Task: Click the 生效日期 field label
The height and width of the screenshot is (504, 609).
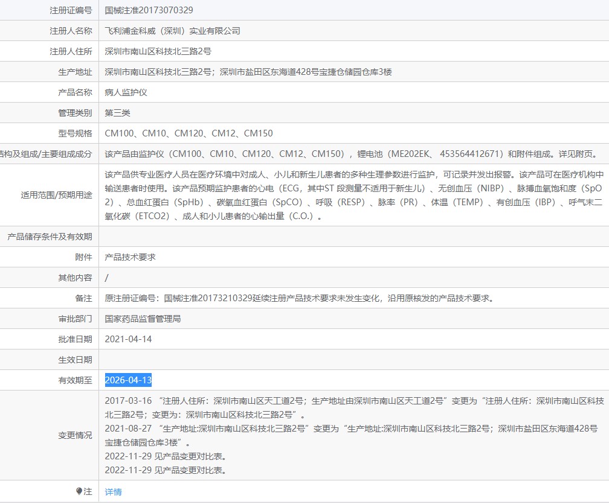Action: click(x=75, y=360)
